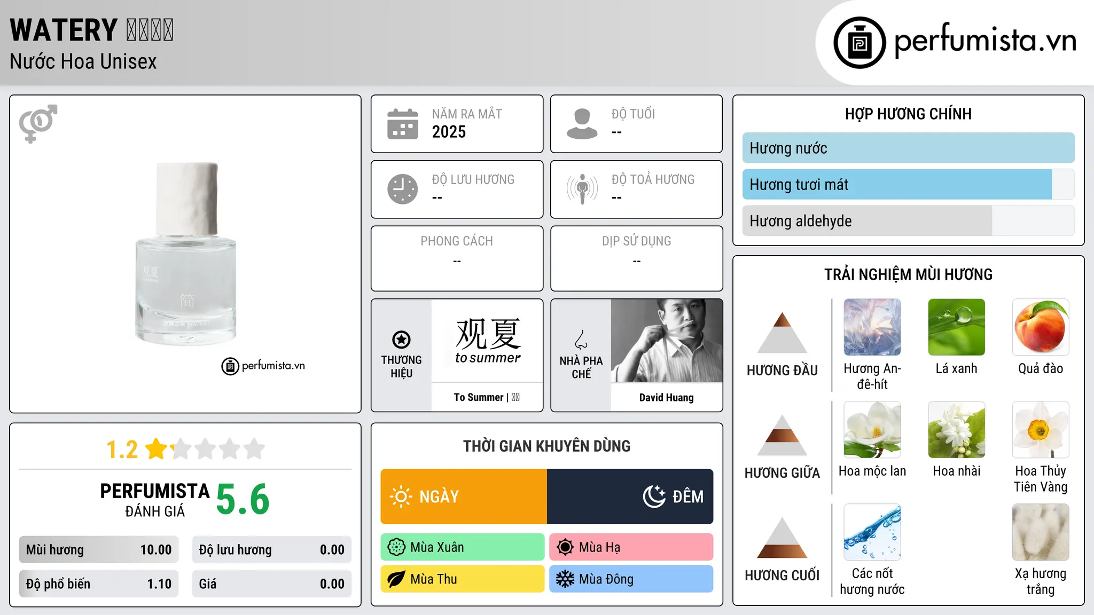This screenshot has width=1094, height=615.
Task: Click the calendar icon for release year
Action: 403,124
